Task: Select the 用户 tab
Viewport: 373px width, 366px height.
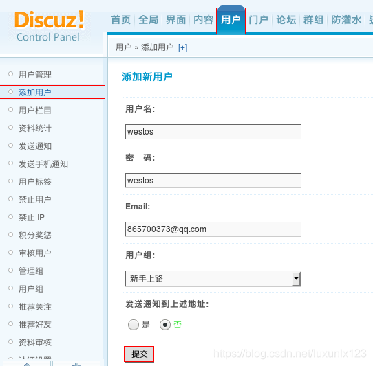Action: [231, 21]
